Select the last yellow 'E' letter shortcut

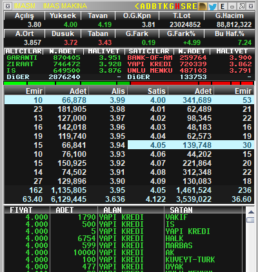[x=194, y=6]
